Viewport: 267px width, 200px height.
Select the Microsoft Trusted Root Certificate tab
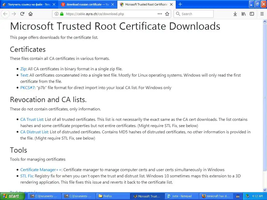pos(146,4)
